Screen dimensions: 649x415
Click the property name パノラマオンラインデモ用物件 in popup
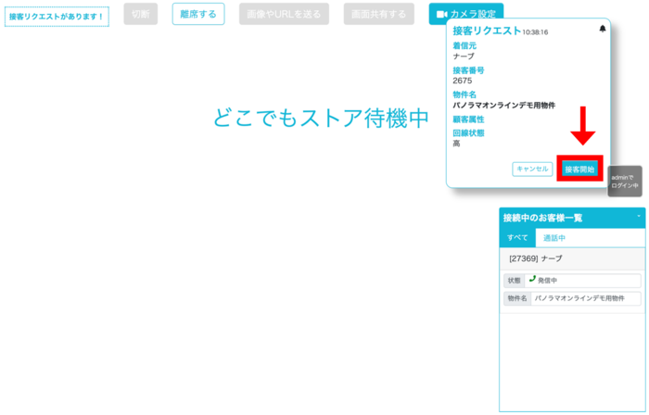click(x=503, y=106)
